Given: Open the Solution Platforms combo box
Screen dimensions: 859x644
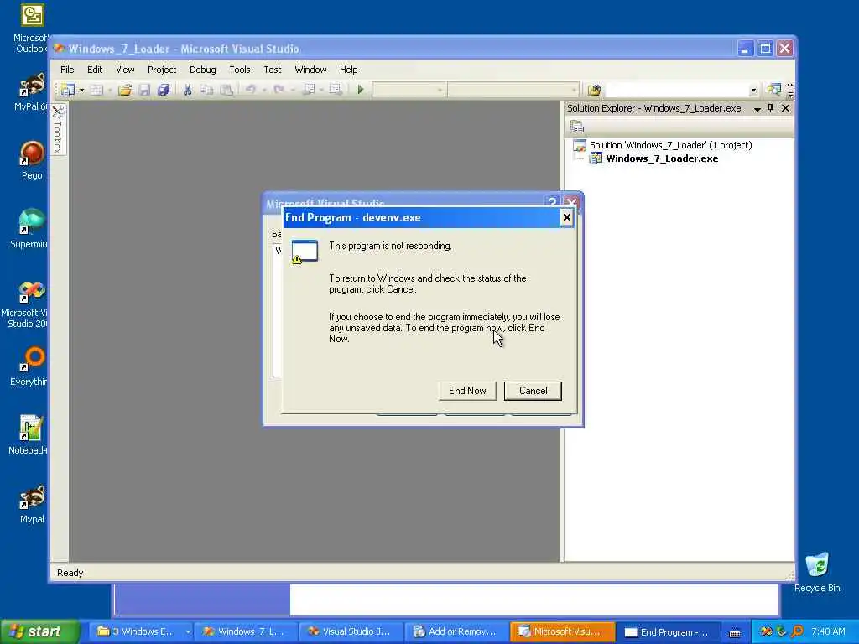Looking at the screenshot, I should 513,90.
